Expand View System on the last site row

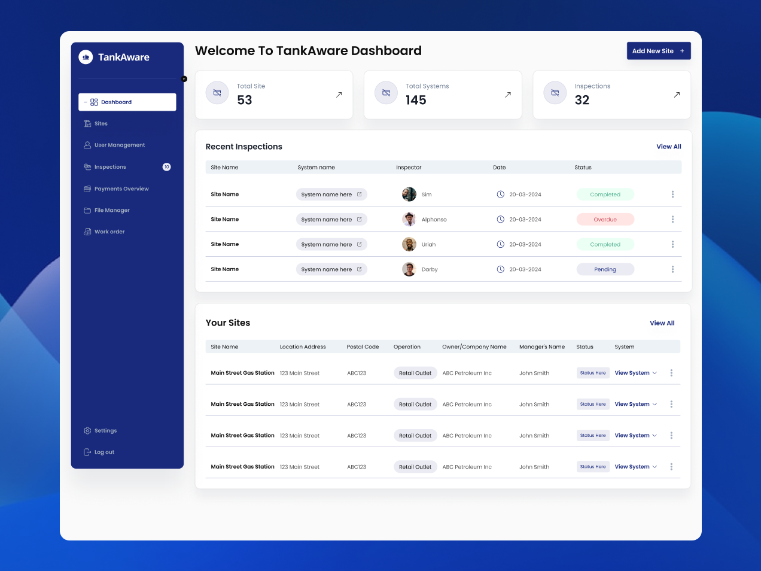point(635,466)
